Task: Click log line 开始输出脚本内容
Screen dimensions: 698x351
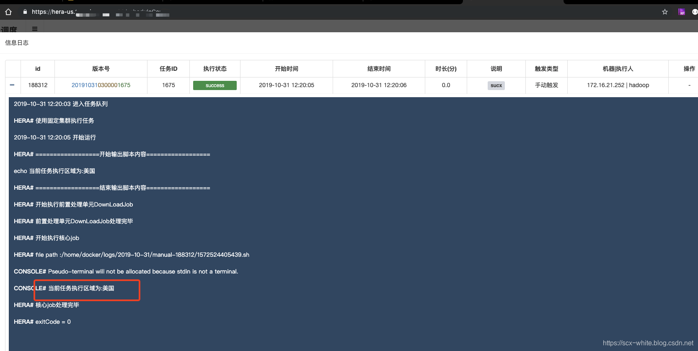Action: click(x=112, y=154)
